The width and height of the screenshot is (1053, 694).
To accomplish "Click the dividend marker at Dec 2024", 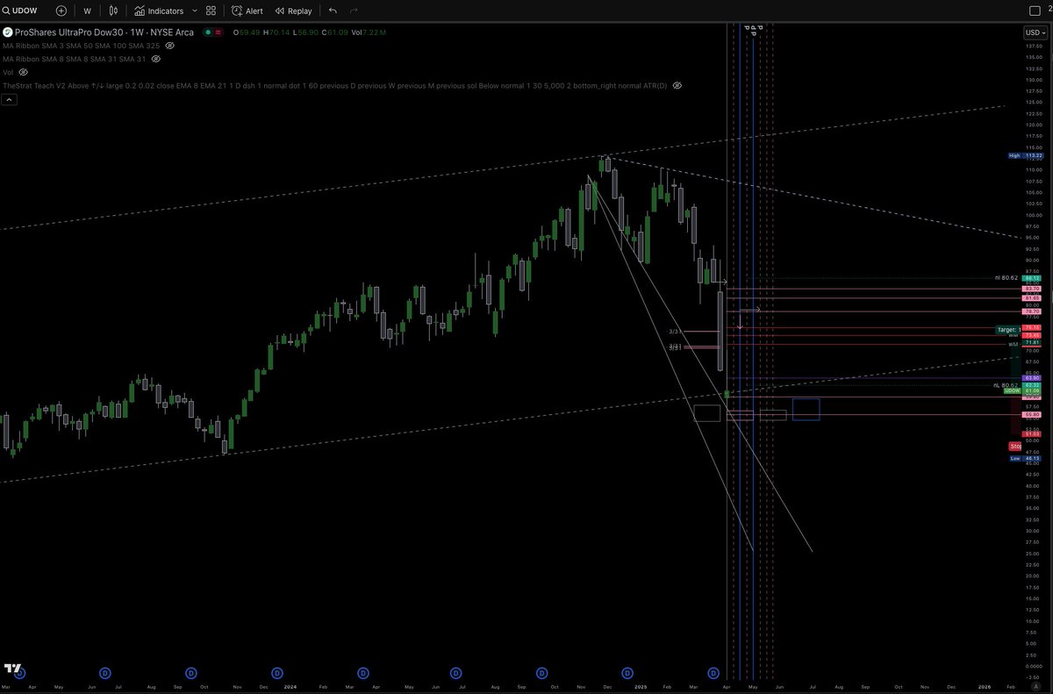I will 627,673.
